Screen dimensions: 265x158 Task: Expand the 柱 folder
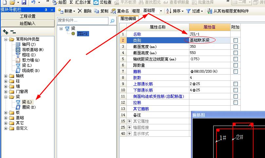[x=6, y=81]
